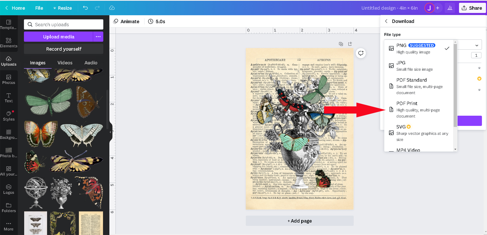Switch to the Audio uploads tab
Image resolution: width=487 pixels, height=235 pixels.
(x=91, y=63)
